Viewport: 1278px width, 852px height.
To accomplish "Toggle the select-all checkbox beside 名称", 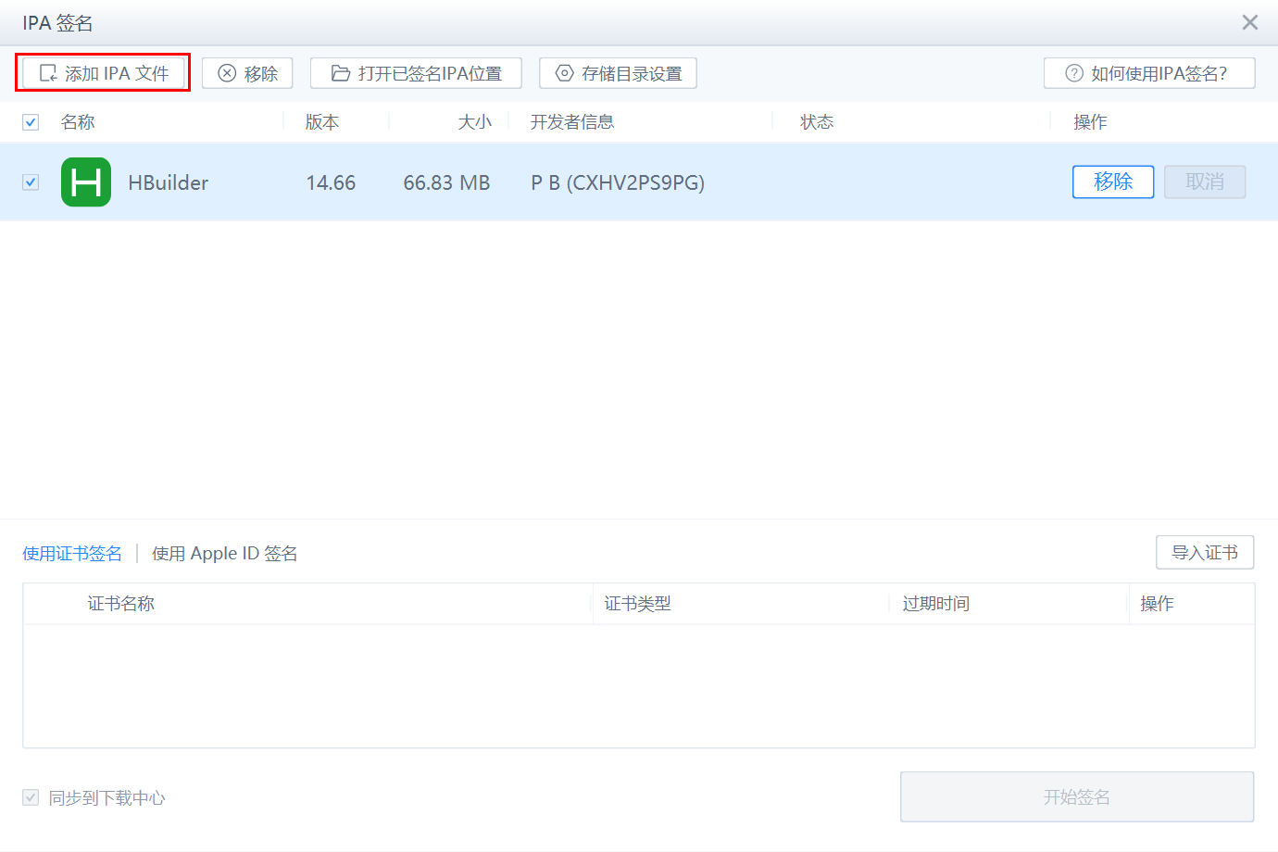I will coord(31,122).
